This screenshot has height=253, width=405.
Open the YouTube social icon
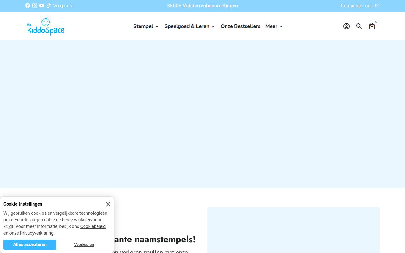[42, 6]
